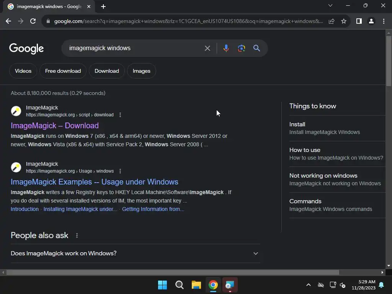Click the horizontal scrollbar thumb
This screenshot has height=294, width=392.
173,272
